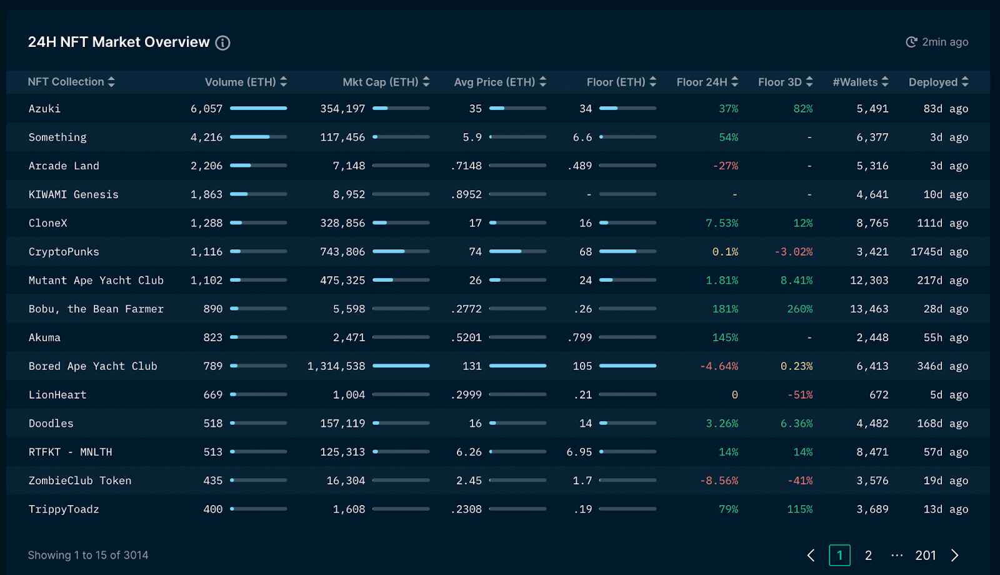Sort table by #Wallets arrows

click(x=885, y=82)
